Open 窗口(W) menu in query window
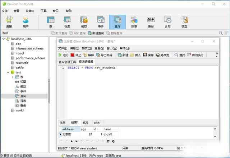230x158 pixels. pyautogui.click(x=112, y=48)
